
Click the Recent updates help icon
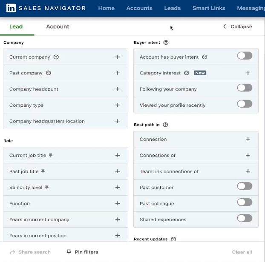(173, 239)
